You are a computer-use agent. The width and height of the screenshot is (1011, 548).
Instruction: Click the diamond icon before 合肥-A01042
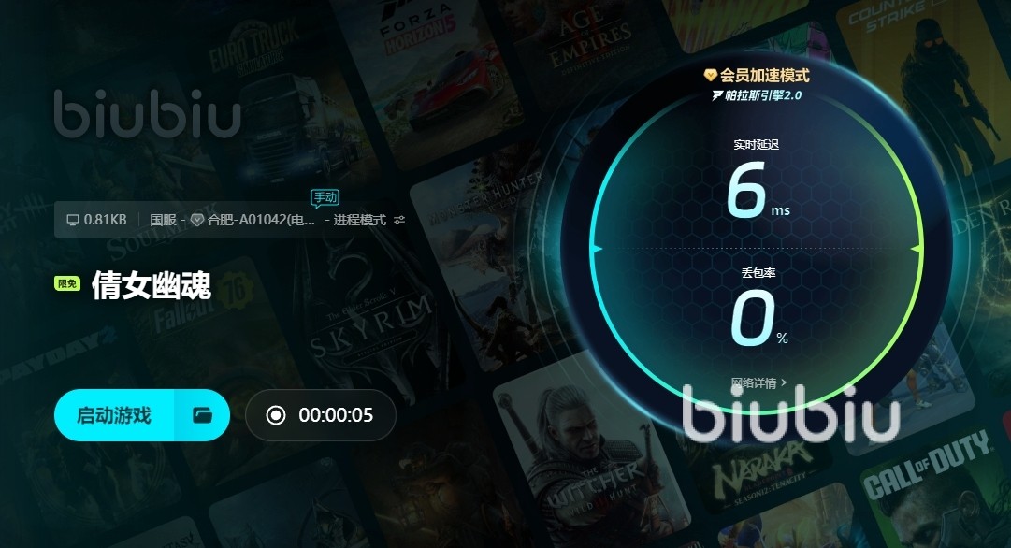[197, 220]
